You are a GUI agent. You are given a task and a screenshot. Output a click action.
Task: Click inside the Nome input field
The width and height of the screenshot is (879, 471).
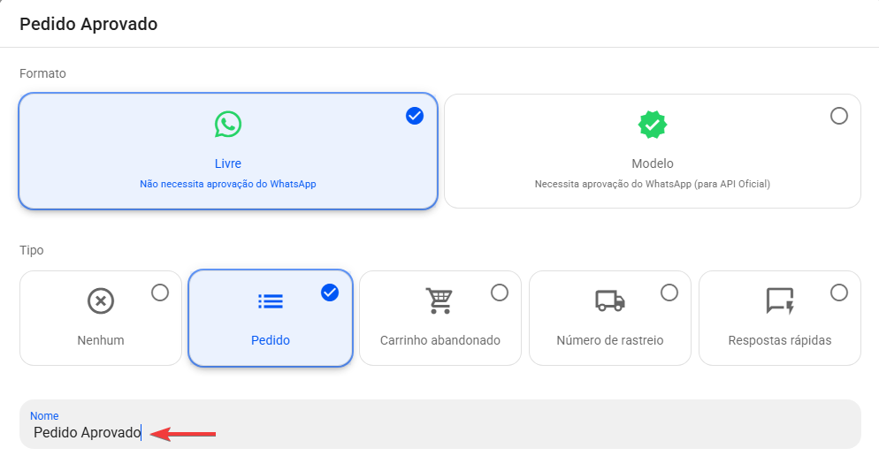point(440,424)
